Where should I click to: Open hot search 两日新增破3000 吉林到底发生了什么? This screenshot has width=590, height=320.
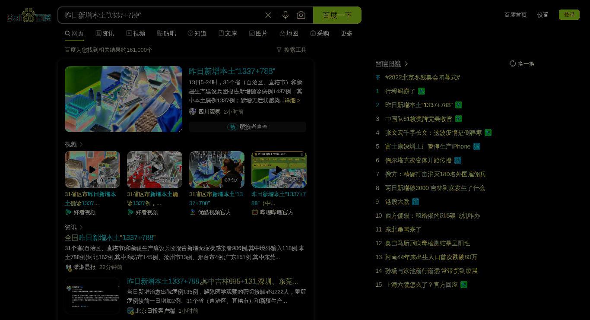[x=435, y=188]
